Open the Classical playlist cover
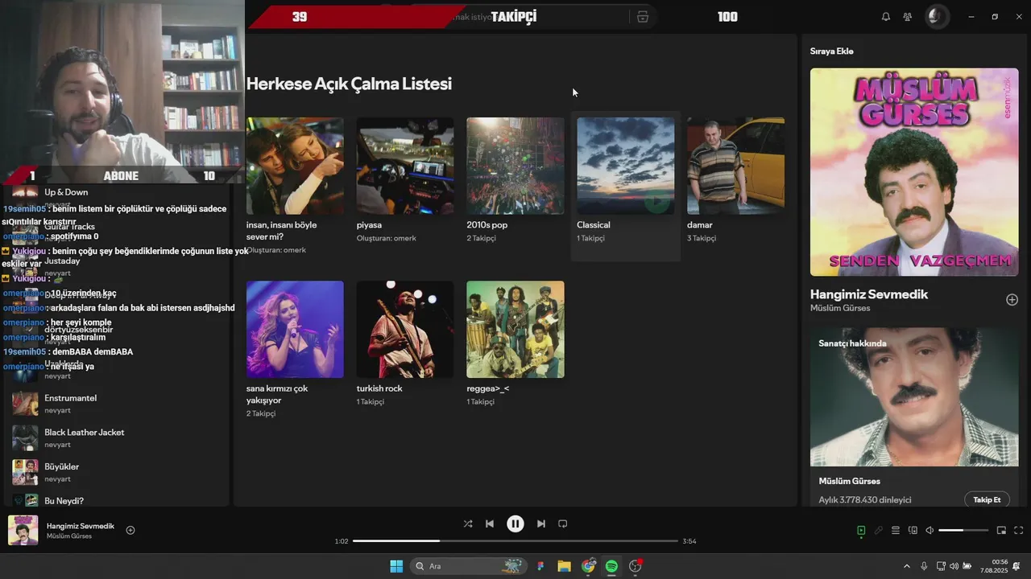The width and height of the screenshot is (1031, 579). 626,166
